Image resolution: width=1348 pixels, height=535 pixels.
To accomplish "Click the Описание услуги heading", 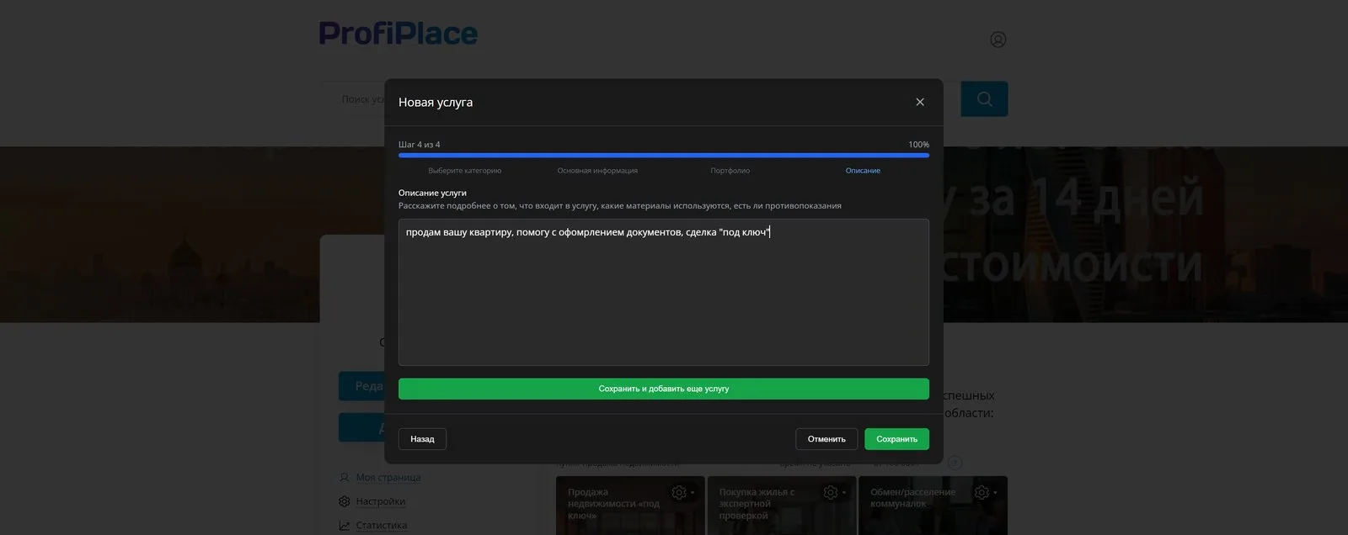I will click(432, 193).
